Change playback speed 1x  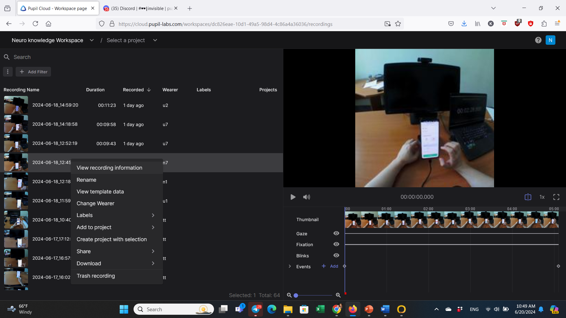[x=542, y=197]
